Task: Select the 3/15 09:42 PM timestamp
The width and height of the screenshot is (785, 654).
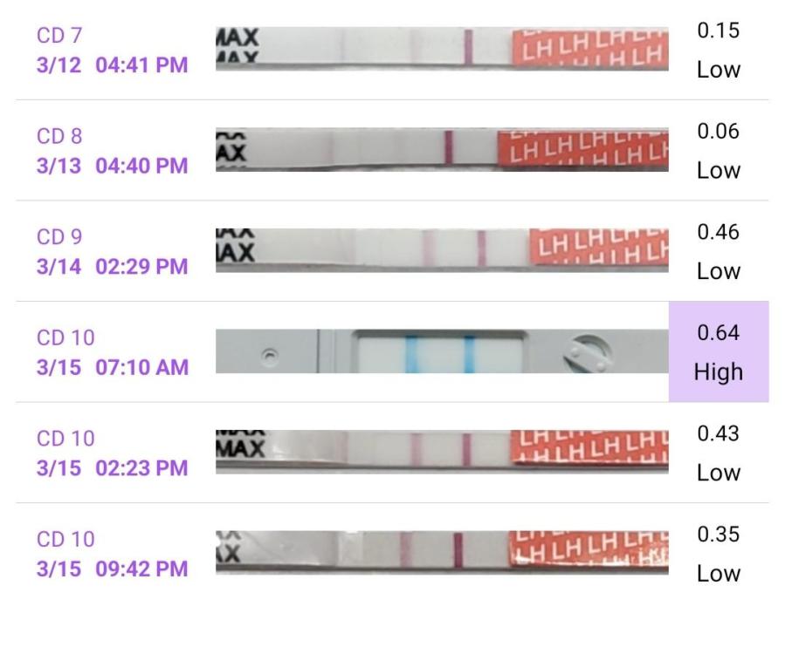Action: (112, 569)
